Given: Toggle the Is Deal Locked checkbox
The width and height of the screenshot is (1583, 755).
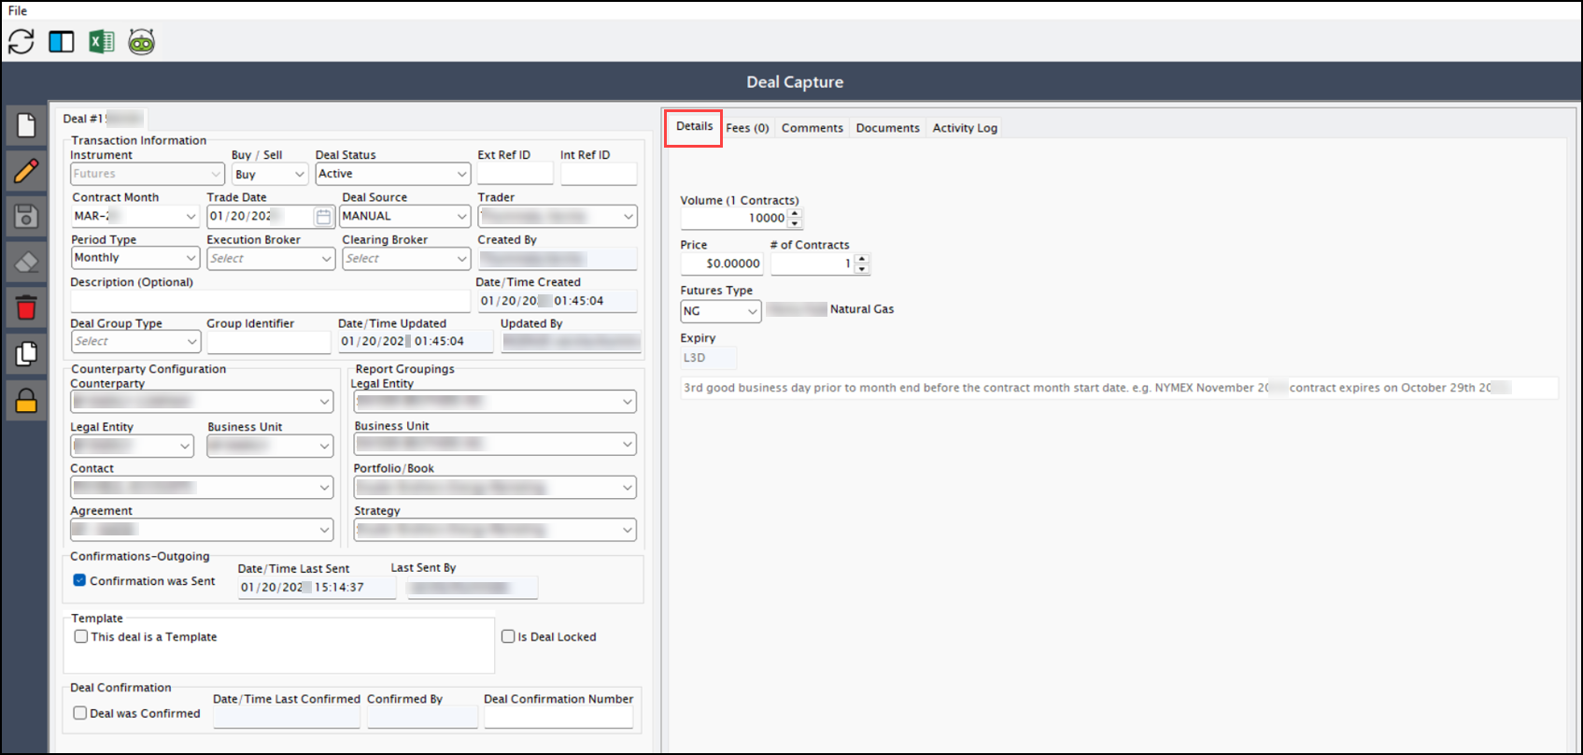Looking at the screenshot, I should (x=508, y=636).
